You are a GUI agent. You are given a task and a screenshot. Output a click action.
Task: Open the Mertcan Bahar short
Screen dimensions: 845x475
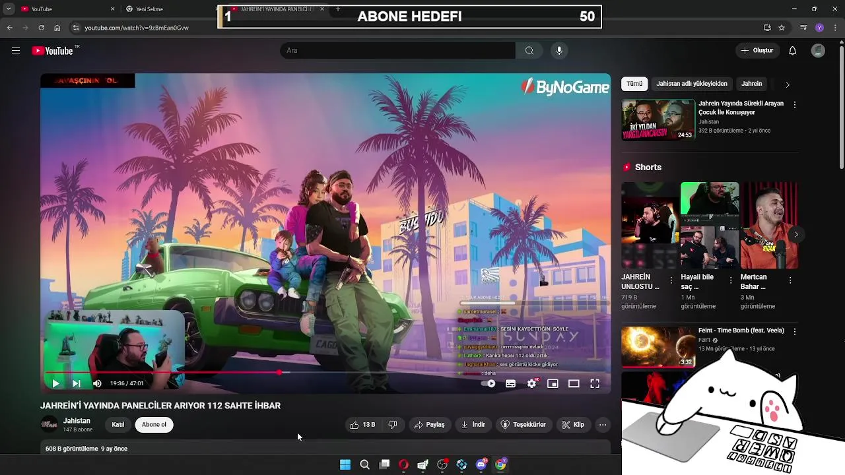(769, 226)
